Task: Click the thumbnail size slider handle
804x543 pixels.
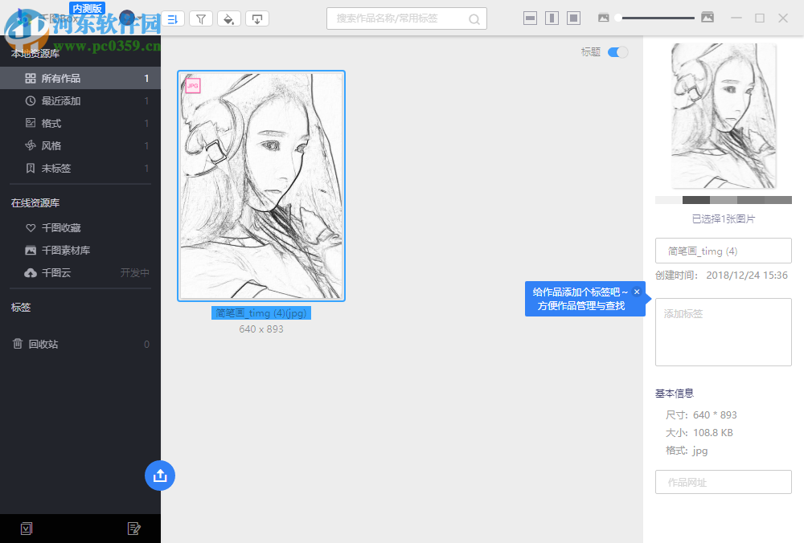Action: 618,18
